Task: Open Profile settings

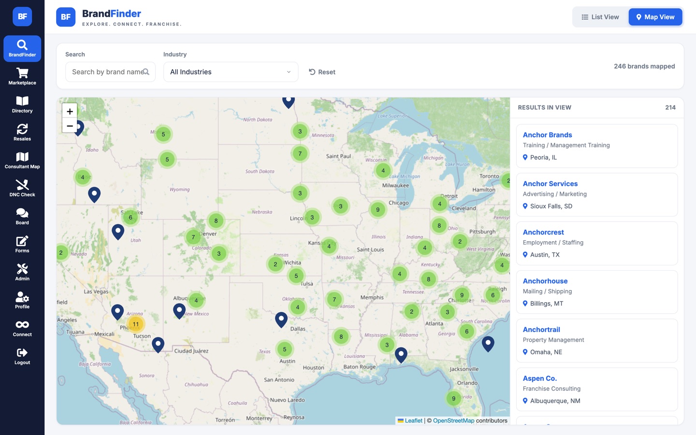Action: [22, 301]
